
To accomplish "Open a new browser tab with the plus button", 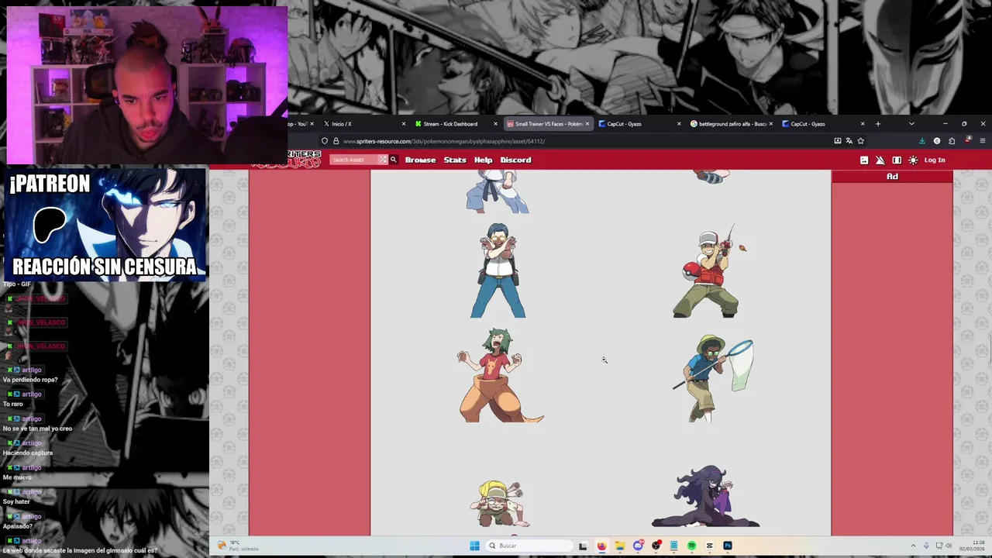I will pos(878,124).
